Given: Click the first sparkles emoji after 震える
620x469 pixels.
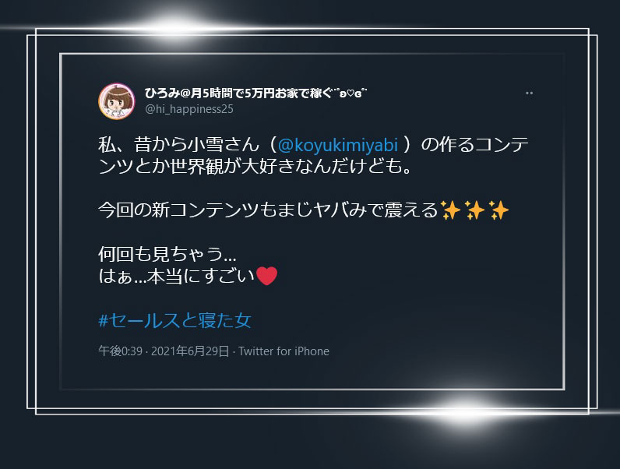Looking at the screenshot, I should coord(450,210).
